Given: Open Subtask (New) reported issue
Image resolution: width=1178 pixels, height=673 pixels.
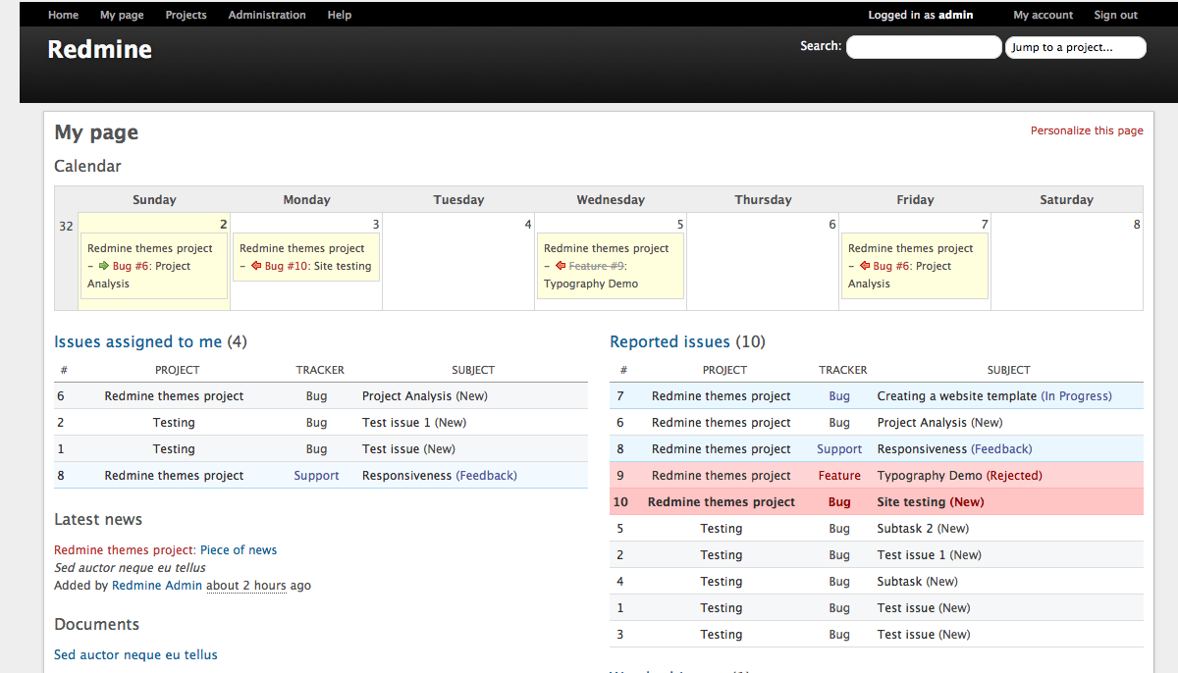Looking at the screenshot, I should 917,582.
